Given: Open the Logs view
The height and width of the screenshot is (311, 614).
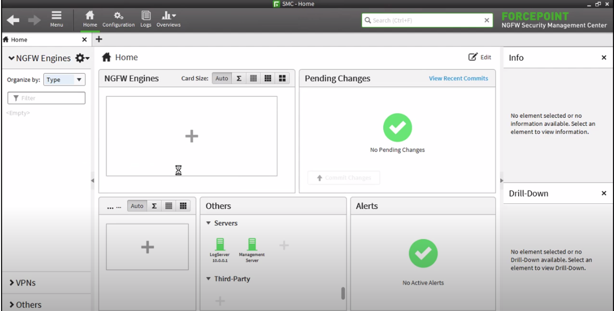Looking at the screenshot, I should coord(146,19).
